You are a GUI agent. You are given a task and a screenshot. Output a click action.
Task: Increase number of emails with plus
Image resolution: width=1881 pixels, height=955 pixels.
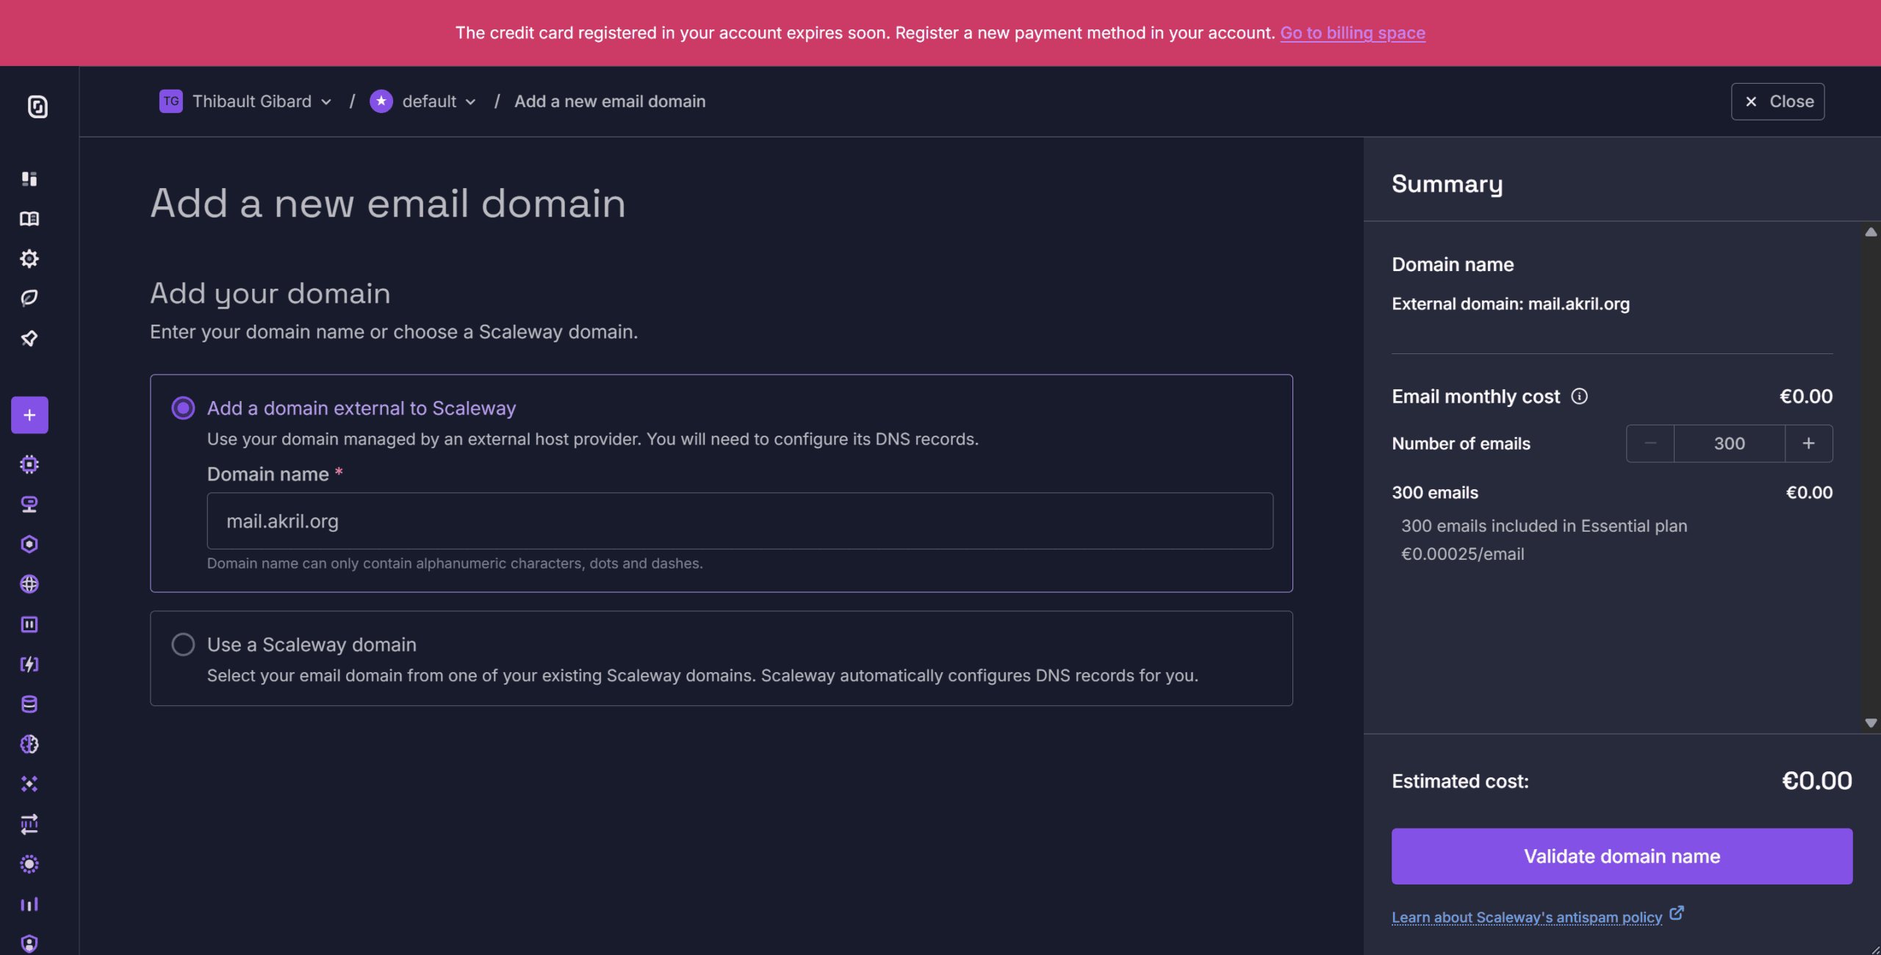click(x=1808, y=443)
